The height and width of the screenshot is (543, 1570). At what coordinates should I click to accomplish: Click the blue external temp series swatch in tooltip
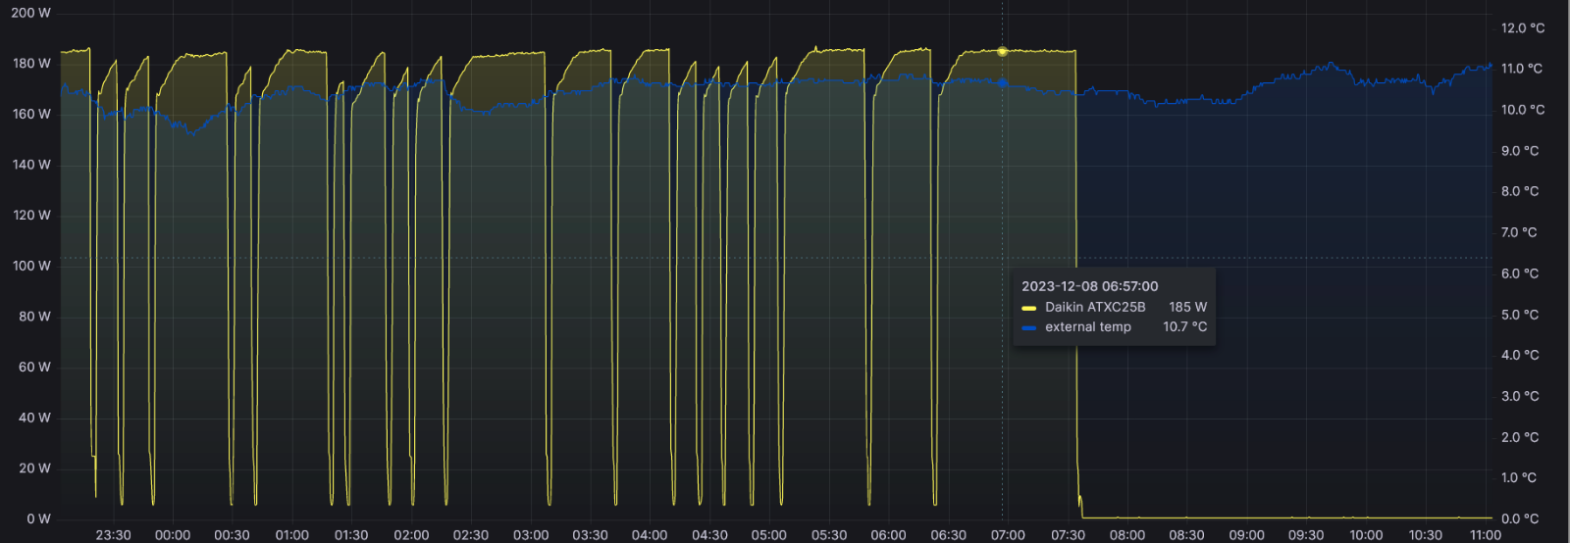click(x=1028, y=327)
